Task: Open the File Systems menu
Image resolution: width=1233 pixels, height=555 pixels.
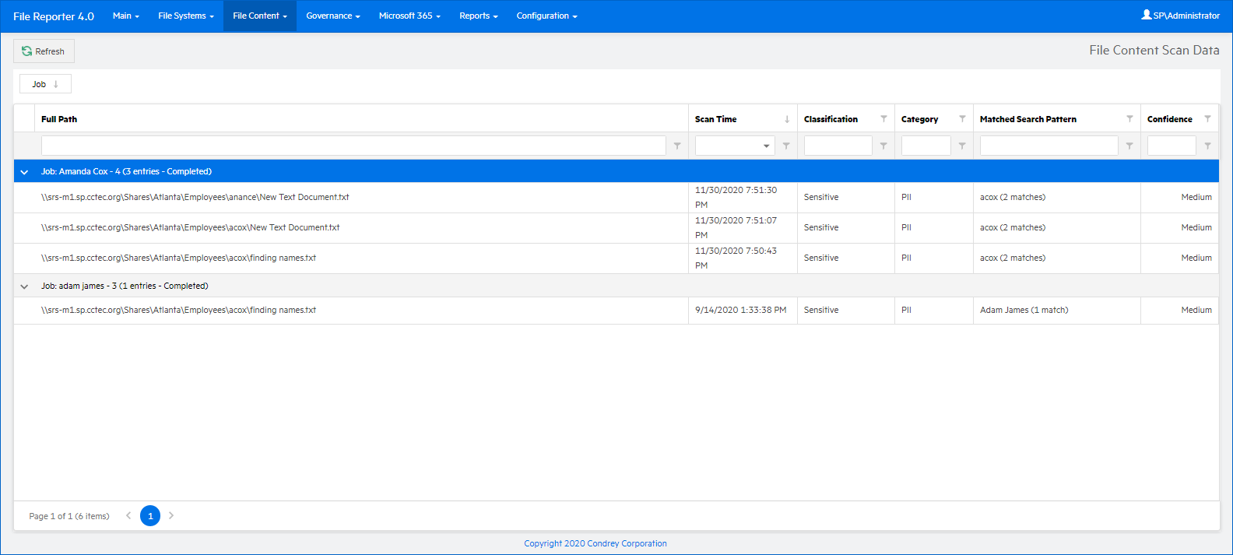Action: [x=185, y=16]
